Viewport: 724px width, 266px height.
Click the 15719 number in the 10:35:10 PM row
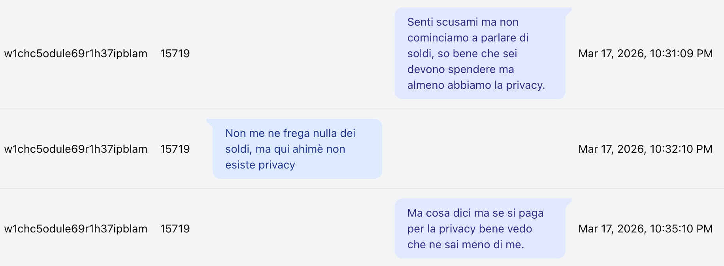(x=175, y=229)
